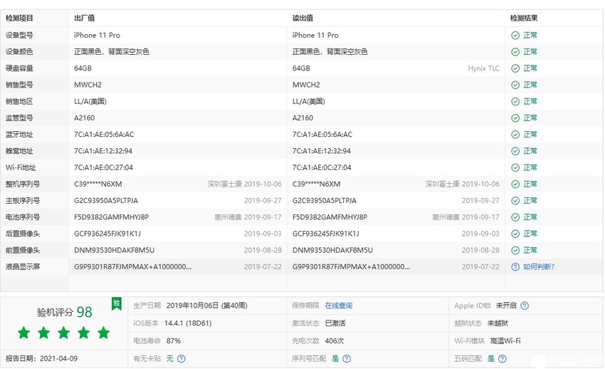Click help icon next to 序列号匹配 是
The image size is (605, 369).
click(x=347, y=358)
